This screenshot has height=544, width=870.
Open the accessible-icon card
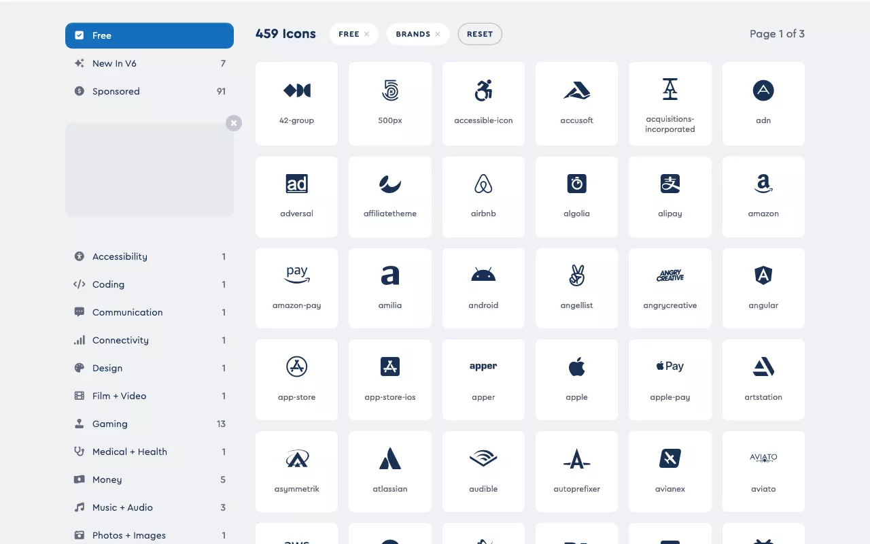click(483, 103)
